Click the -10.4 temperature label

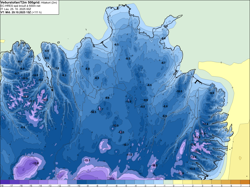[x=205, y=124]
